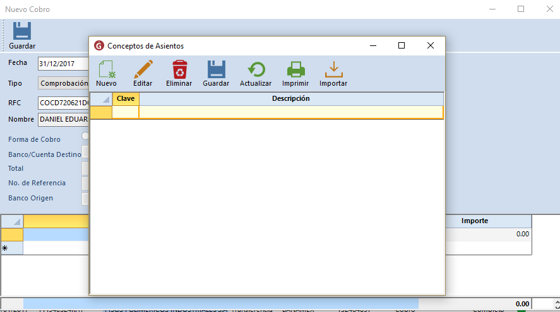Print concepts with the Imprimir icon

(x=295, y=73)
